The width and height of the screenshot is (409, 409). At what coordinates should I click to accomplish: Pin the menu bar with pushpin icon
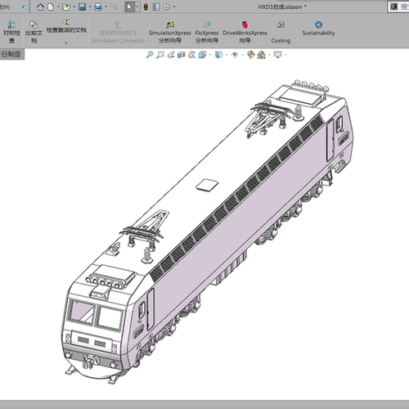[23, 7]
